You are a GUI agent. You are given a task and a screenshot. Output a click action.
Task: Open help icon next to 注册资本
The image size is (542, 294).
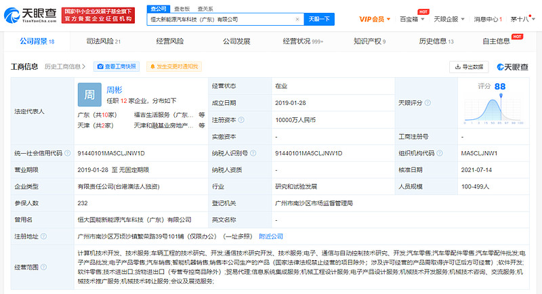(x=241, y=120)
